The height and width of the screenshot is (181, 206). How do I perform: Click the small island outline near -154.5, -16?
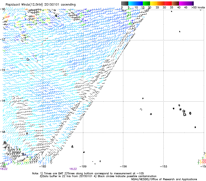143,98
